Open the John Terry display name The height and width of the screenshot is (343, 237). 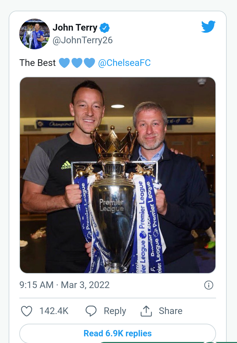click(x=75, y=28)
